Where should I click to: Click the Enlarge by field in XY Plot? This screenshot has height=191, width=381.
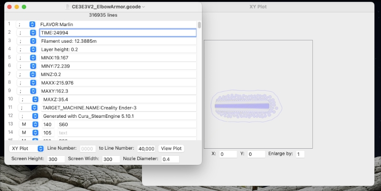coord(300,154)
